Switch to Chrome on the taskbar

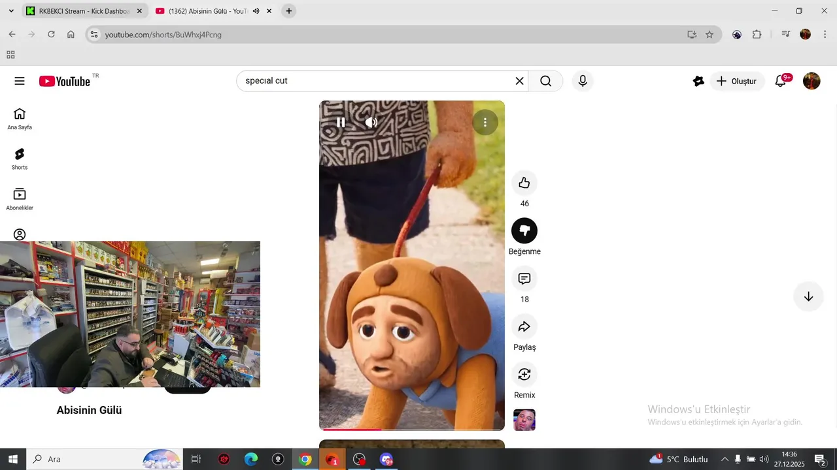305,459
